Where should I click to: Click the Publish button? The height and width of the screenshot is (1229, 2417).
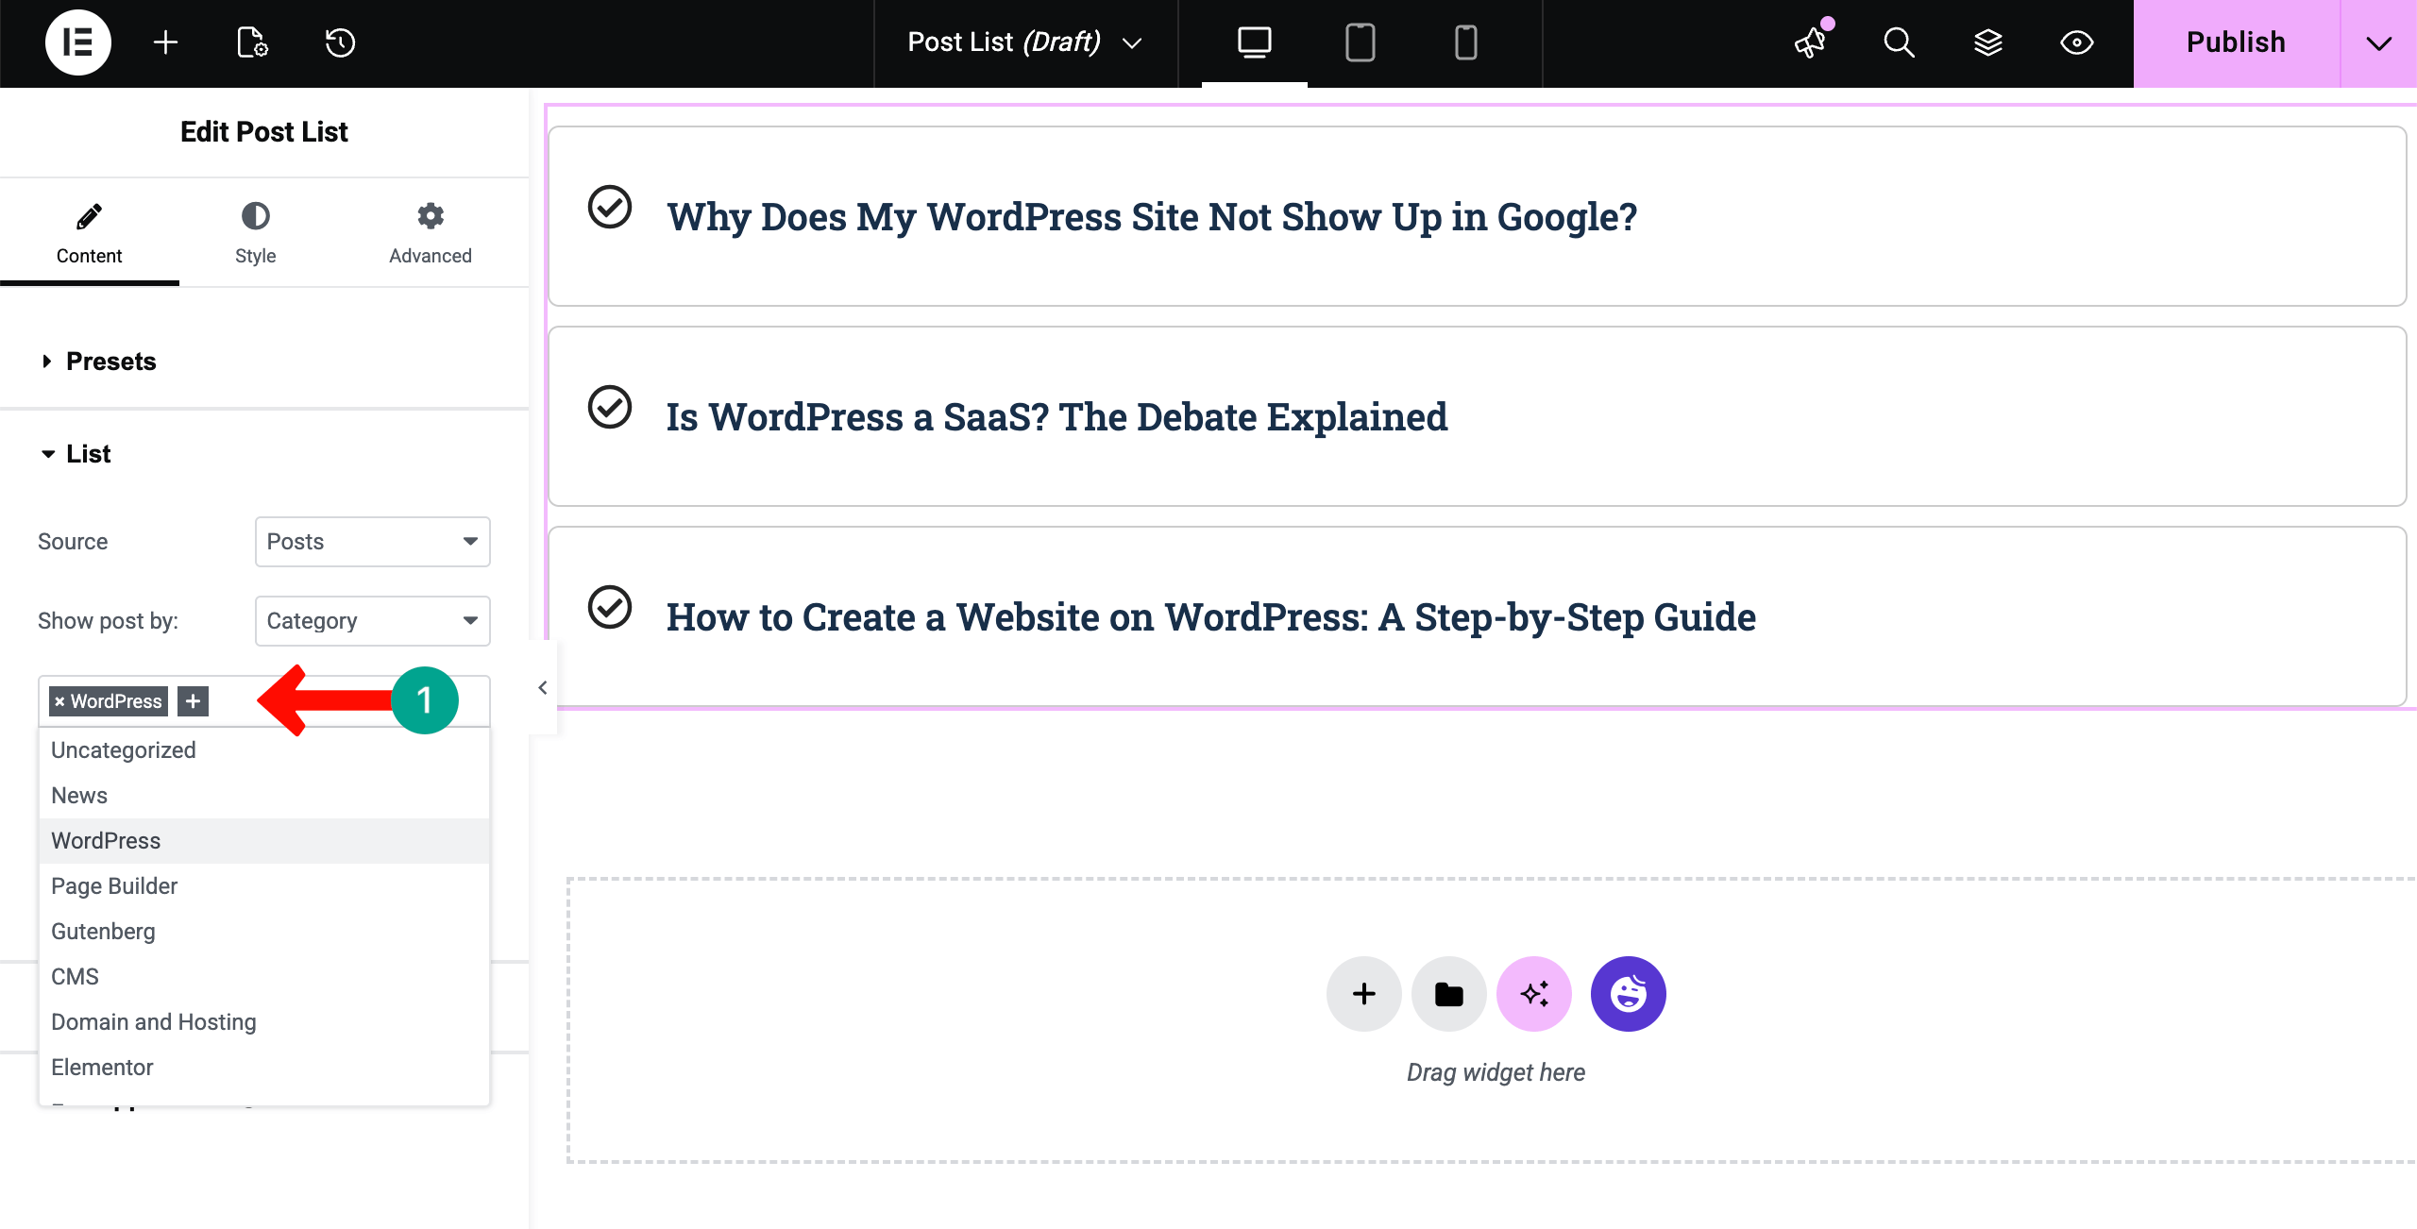pyautogui.click(x=2236, y=42)
